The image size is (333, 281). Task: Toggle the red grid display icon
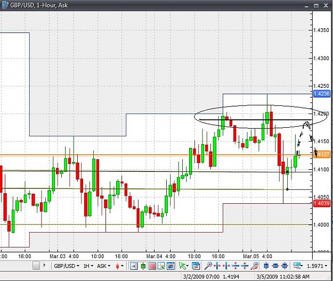152,266
